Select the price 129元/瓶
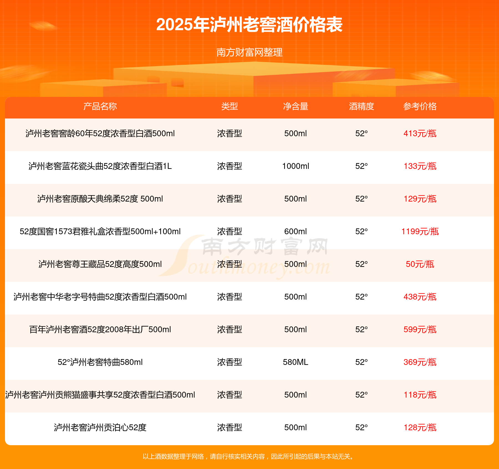This screenshot has height=469, width=499. pos(420,199)
